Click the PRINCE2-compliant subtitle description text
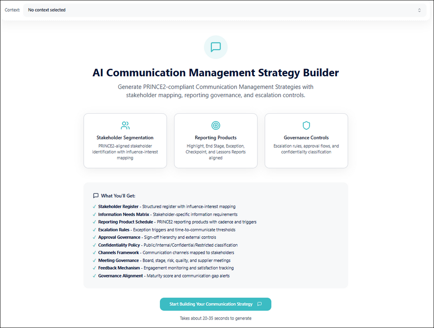This screenshot has height=328, width=434. (216, 91)
